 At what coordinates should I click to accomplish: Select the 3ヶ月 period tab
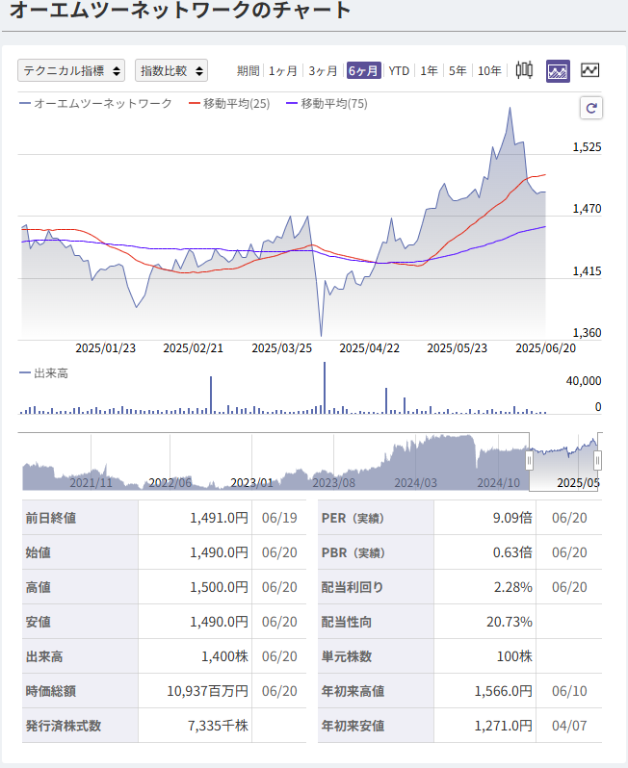point(323,71)
